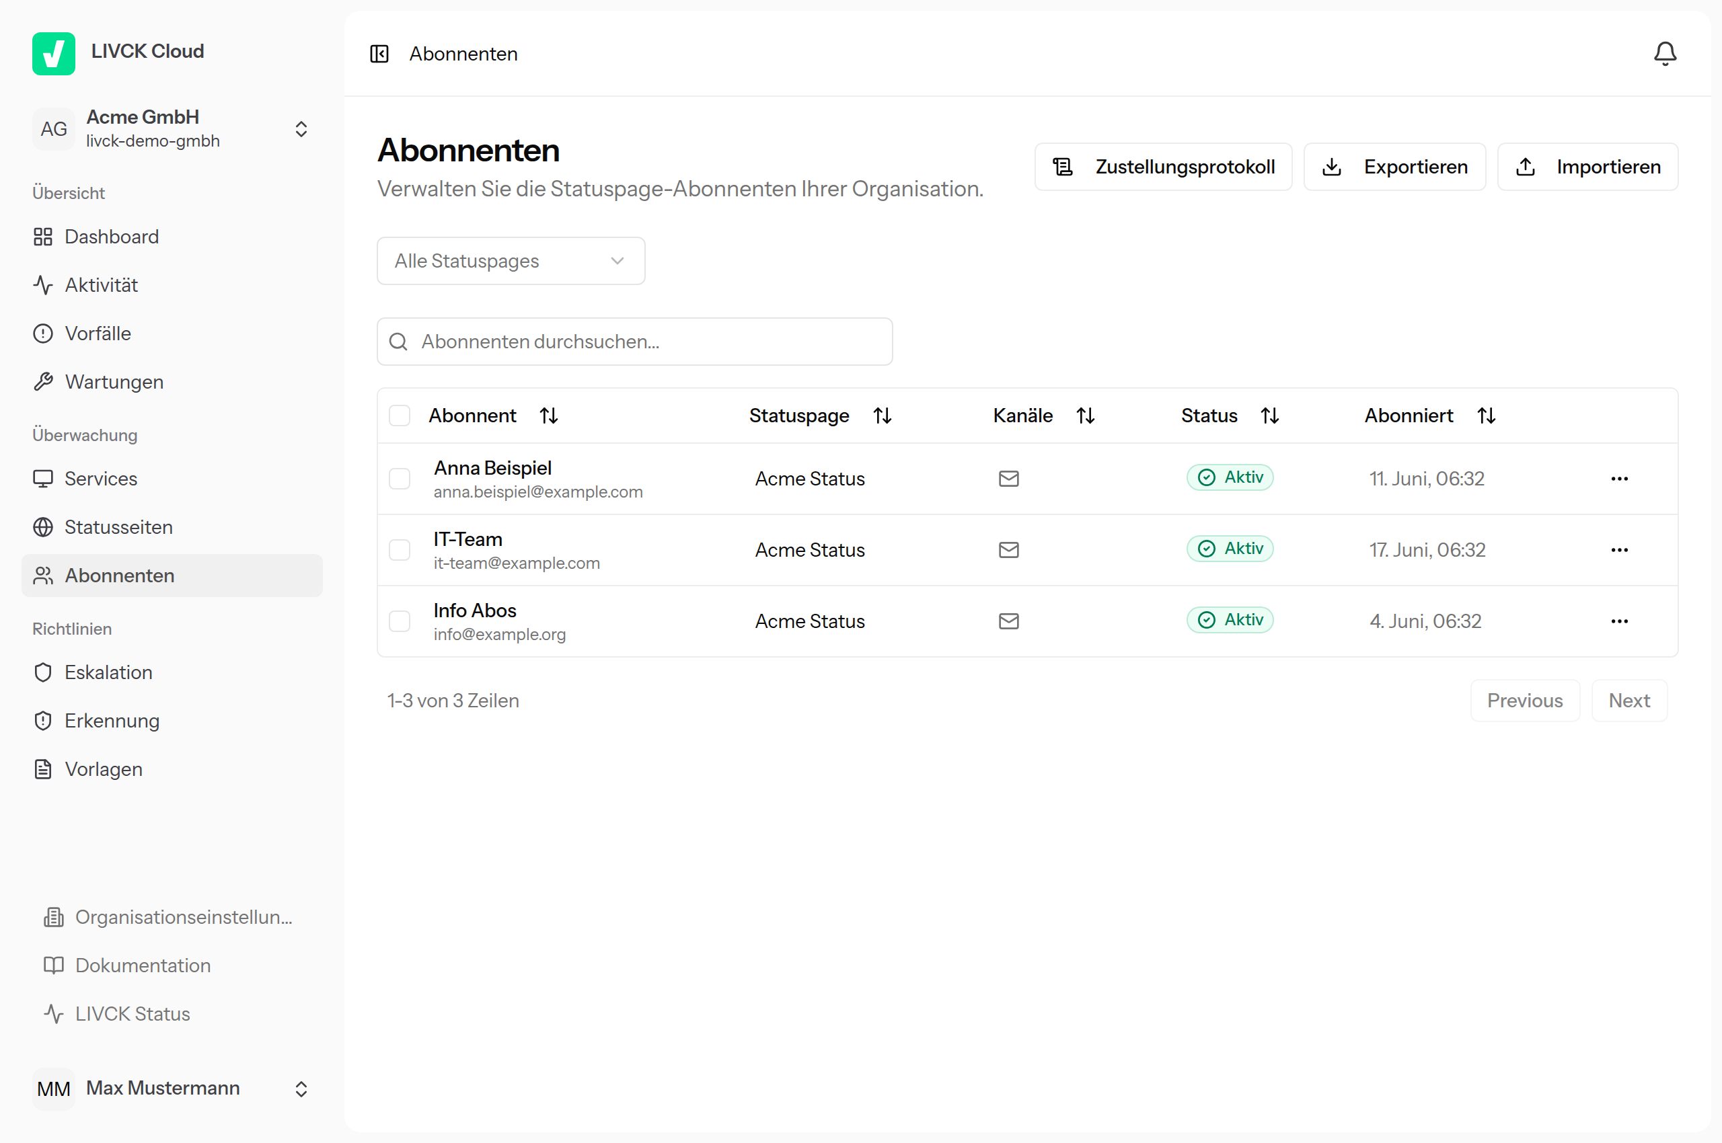Click the search magnifier icon
Image resolution: width=1722 pixels, height=1143 pixels.
click(398, 342)
